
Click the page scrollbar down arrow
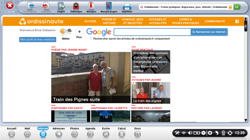(246, 120)
